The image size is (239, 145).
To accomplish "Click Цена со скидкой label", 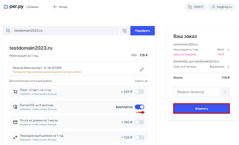I will tap(185, 54).
